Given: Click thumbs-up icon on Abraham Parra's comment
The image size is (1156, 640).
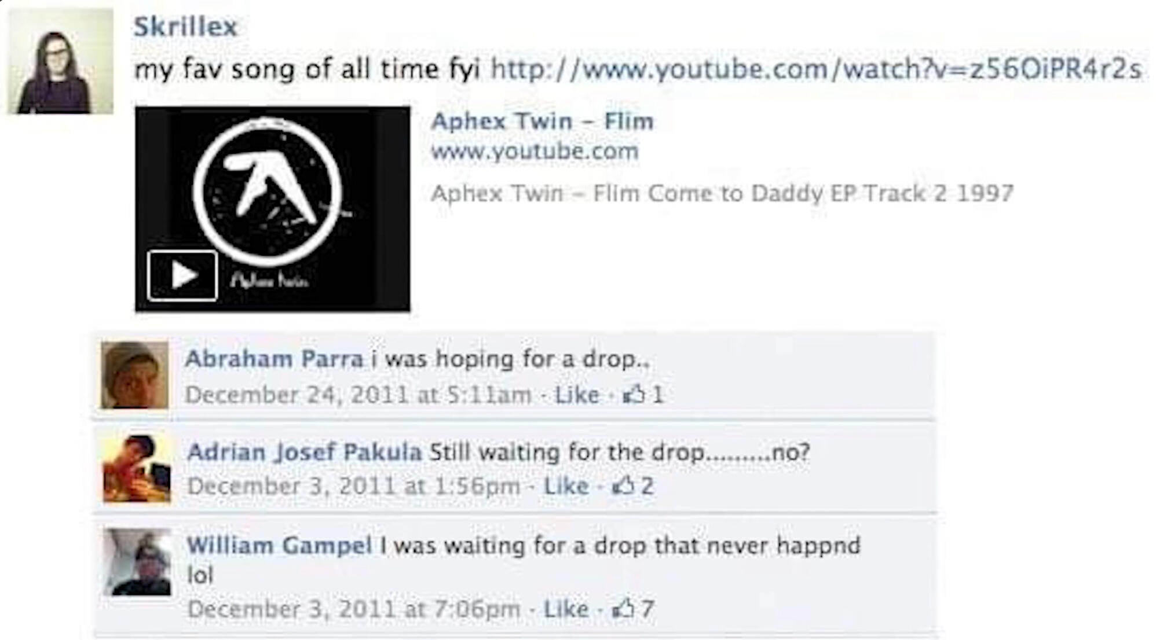Looking at the screenshot, I should pos(633,395).
